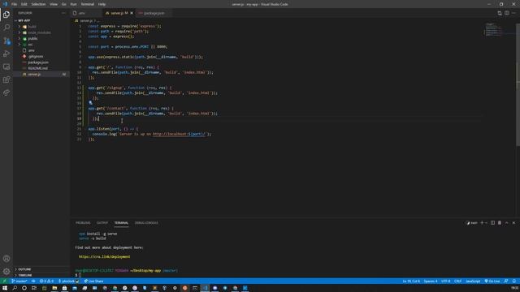Synchronize changes icon in status bar
This screenshot has width=520, height=292.
pos(33,281)
